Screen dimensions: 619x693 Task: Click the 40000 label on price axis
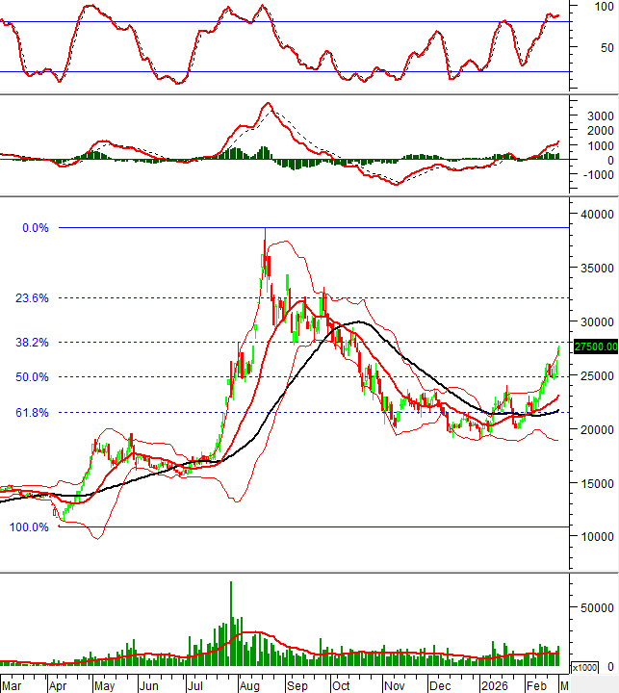tap(598, 214)
